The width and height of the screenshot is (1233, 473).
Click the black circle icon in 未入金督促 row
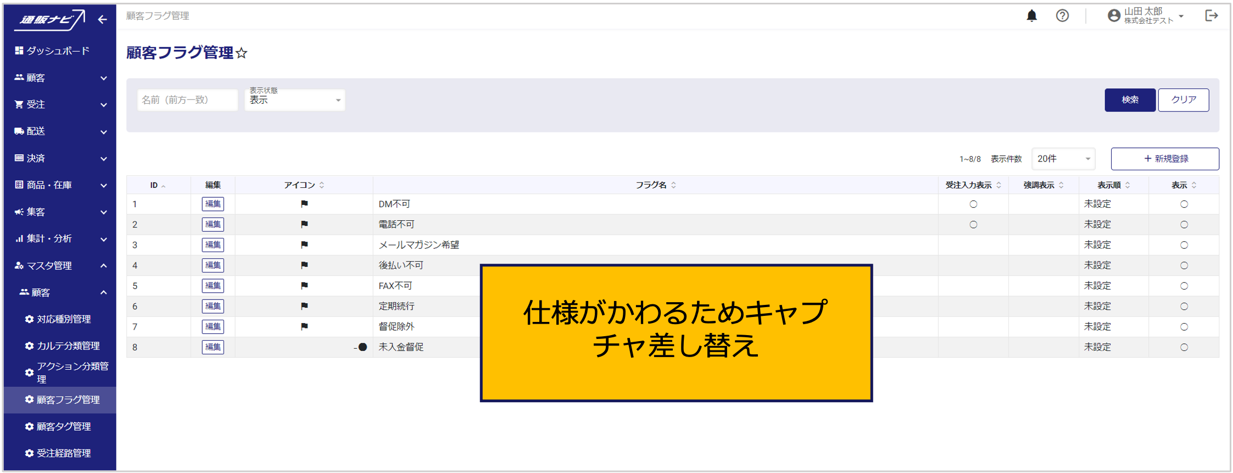[x=362, y=347]
